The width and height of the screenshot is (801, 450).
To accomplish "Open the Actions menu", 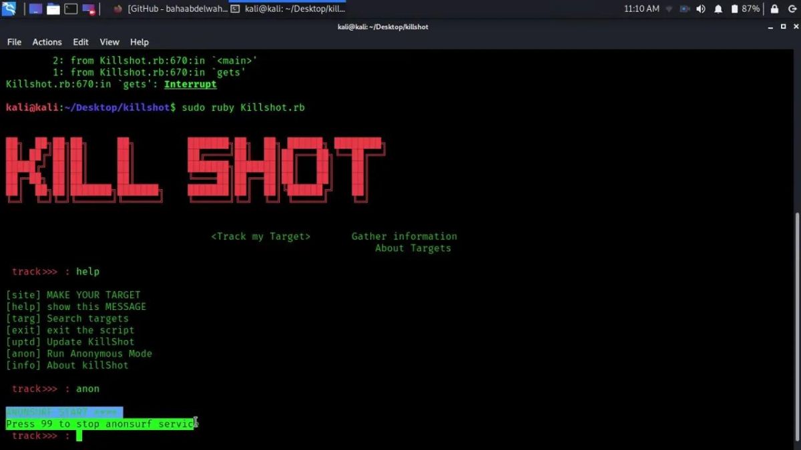I will point(47,42).
